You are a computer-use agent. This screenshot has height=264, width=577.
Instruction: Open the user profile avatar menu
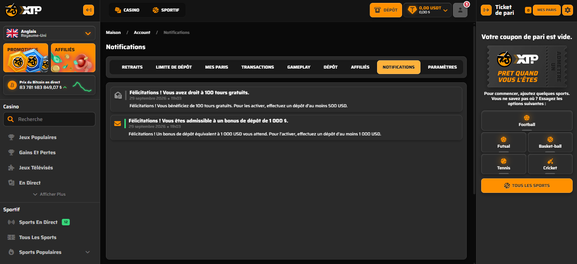coord(460,10)
